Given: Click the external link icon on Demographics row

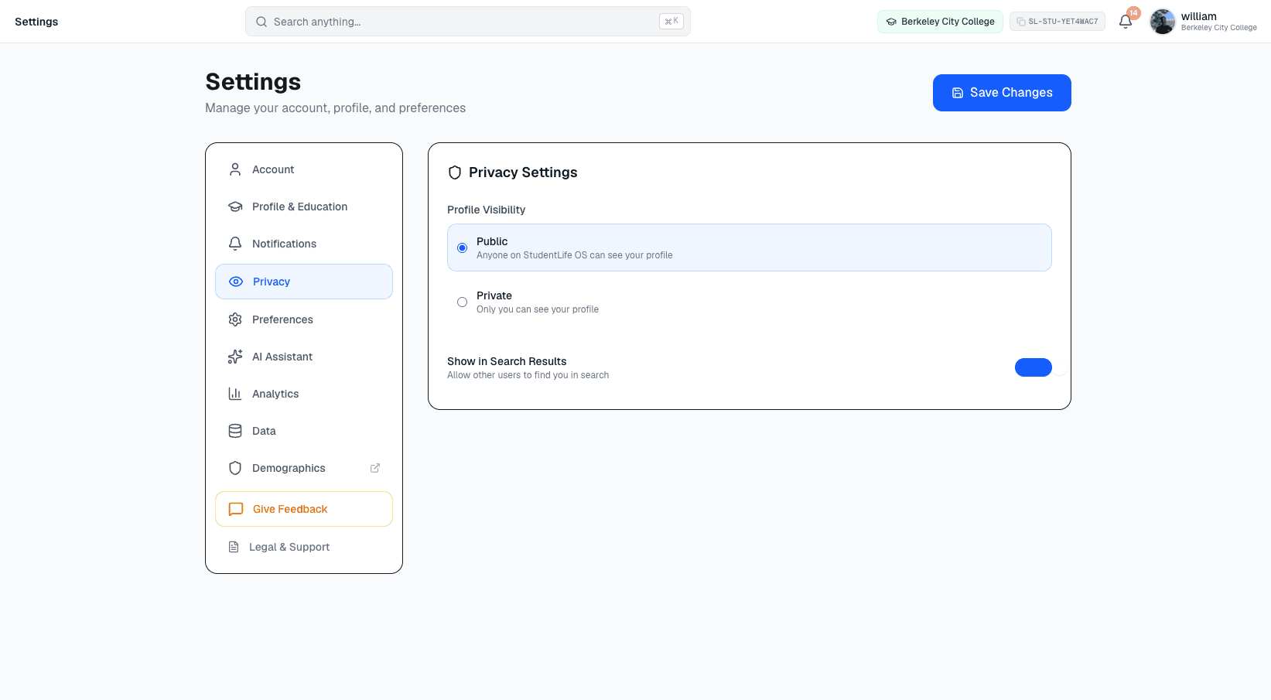Looking at the screenshot, I should [x=375, y=468].
